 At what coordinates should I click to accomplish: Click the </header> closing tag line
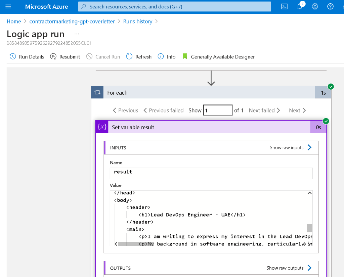pos(140,222)
